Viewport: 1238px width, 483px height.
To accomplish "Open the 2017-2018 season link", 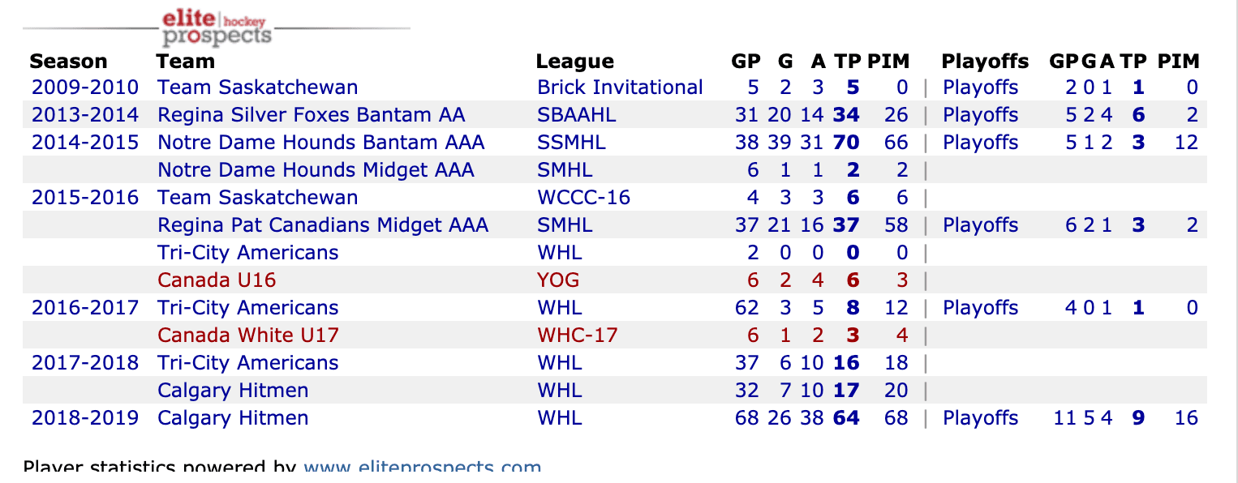I will 85,363.
